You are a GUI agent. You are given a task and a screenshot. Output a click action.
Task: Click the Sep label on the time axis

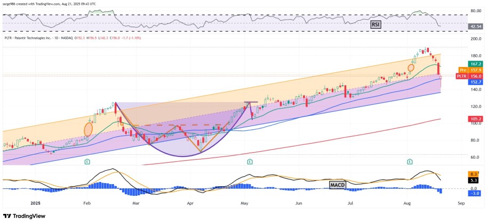pyautogui.click(x=461, y=204)
